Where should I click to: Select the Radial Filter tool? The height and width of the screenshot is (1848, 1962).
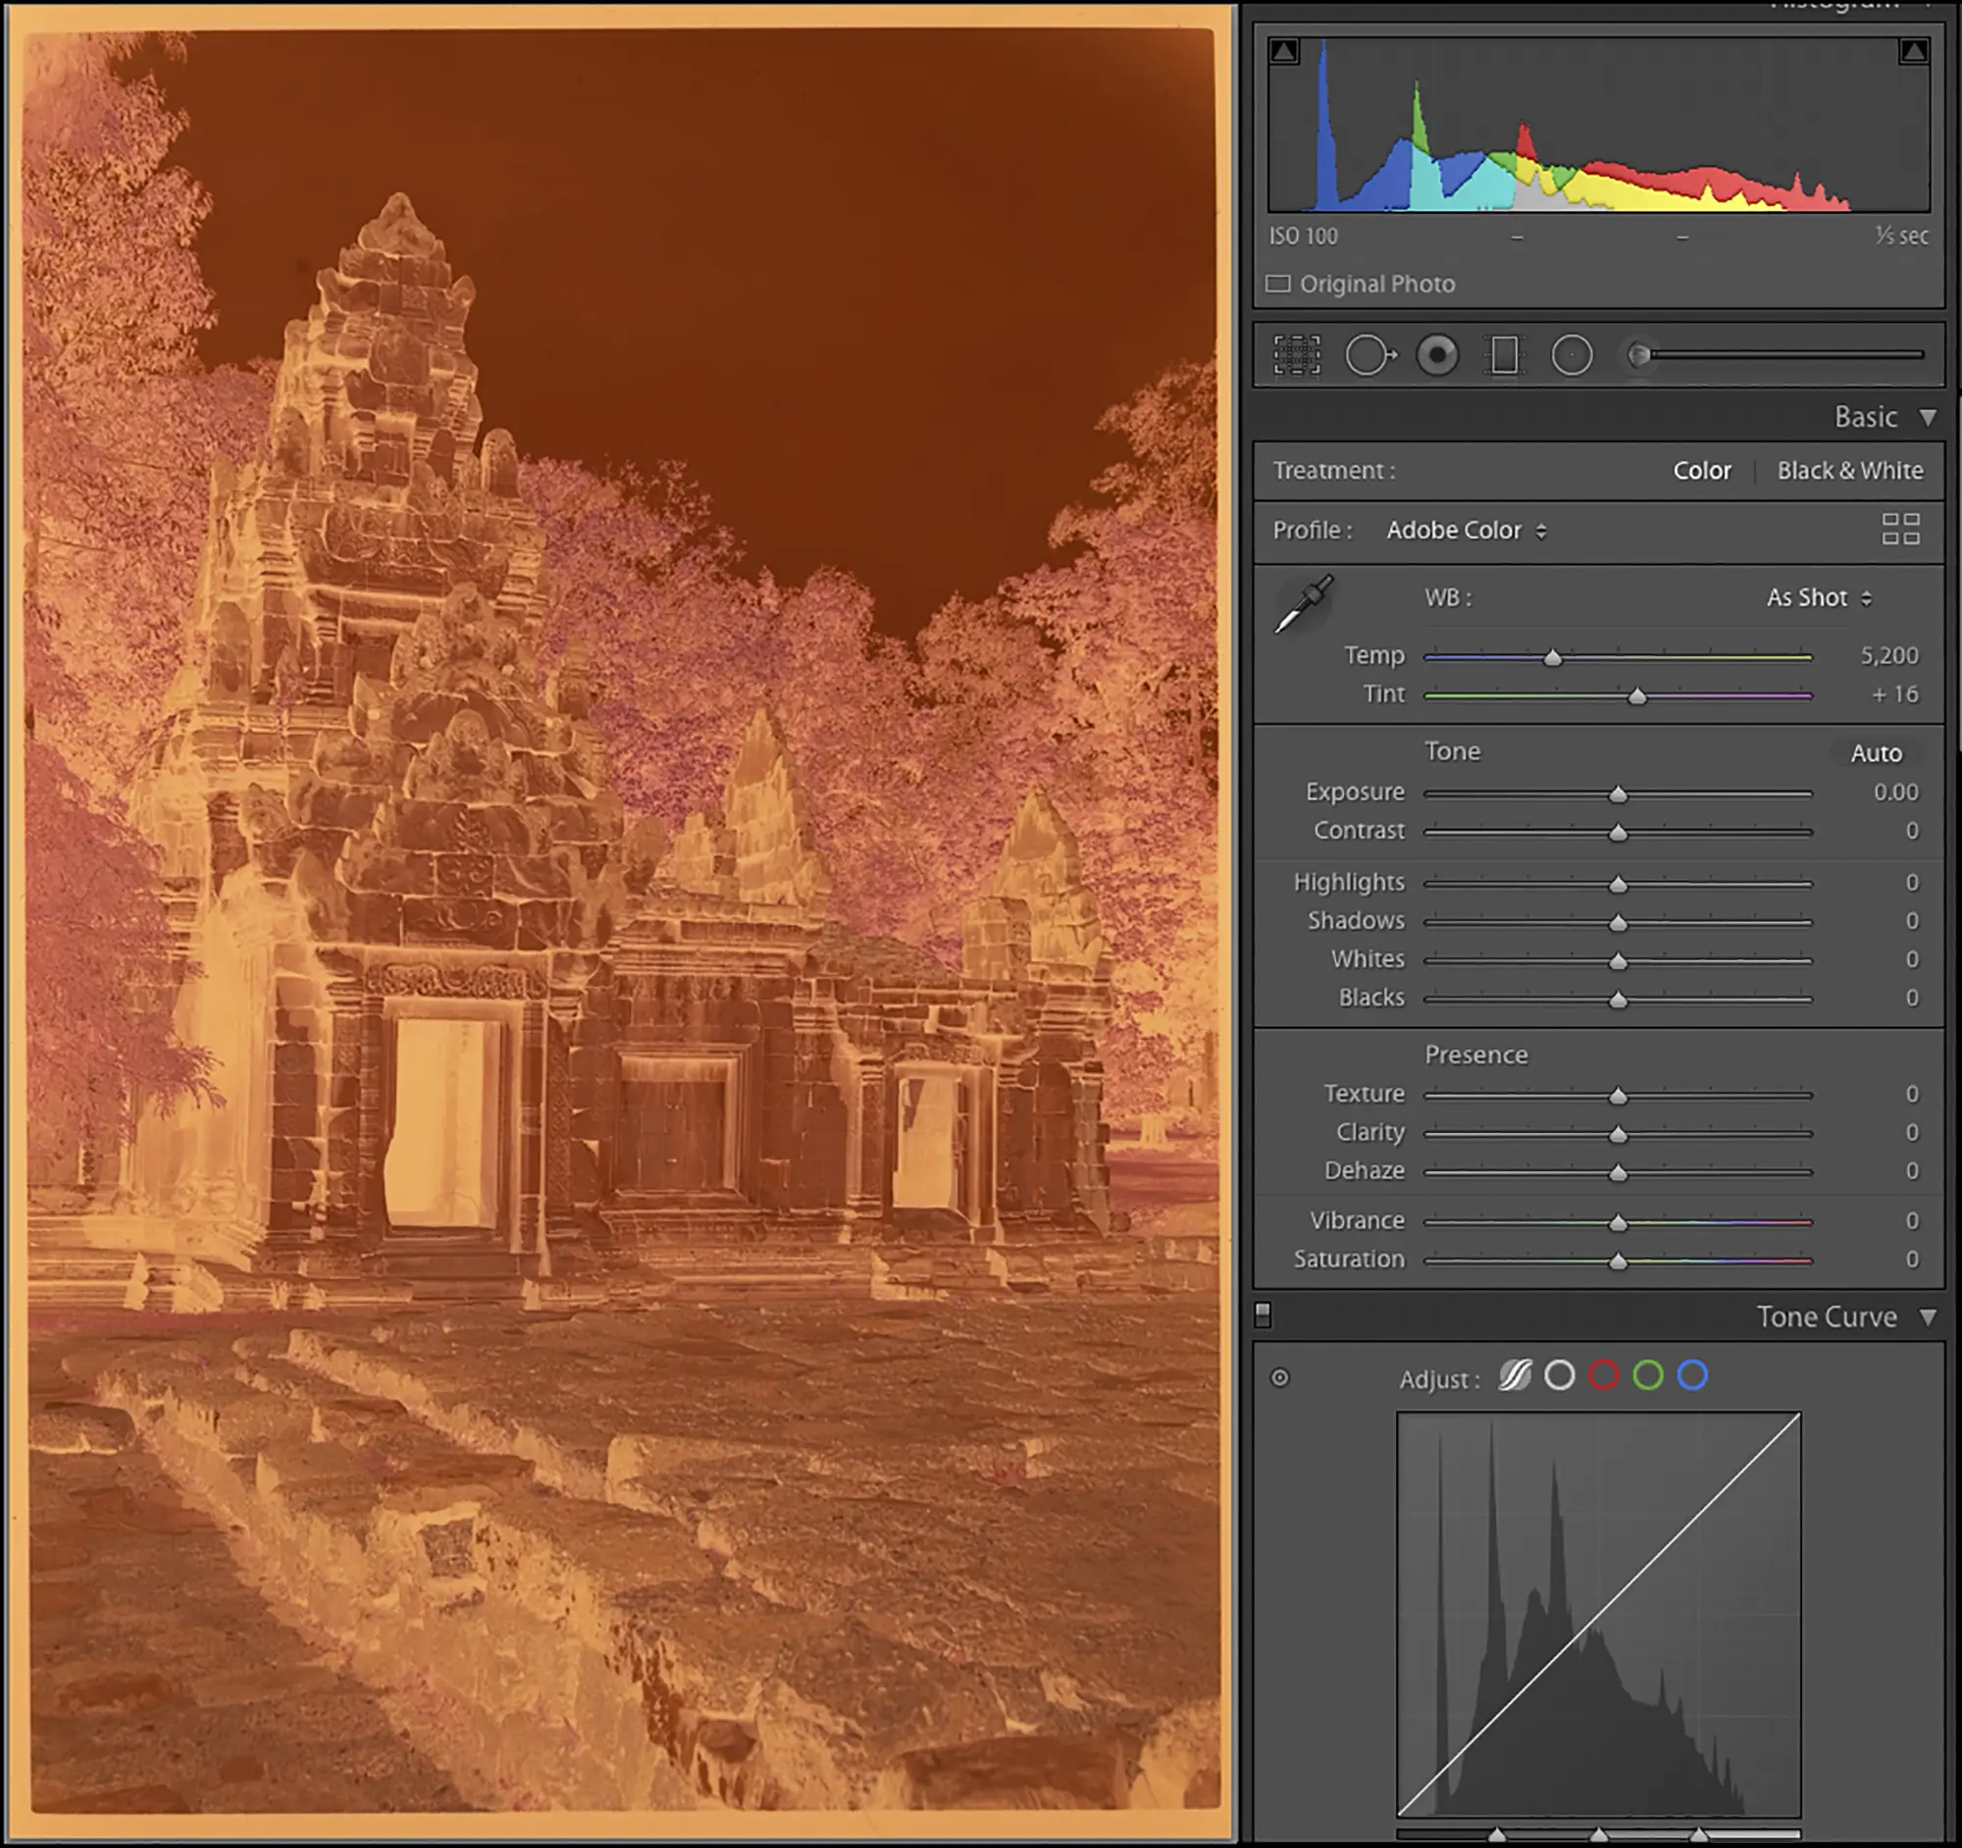(1572, 355)
